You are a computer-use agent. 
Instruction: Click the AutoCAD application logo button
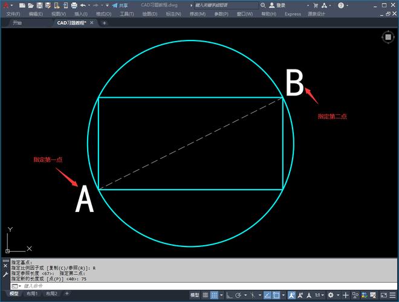coord(6,5)
